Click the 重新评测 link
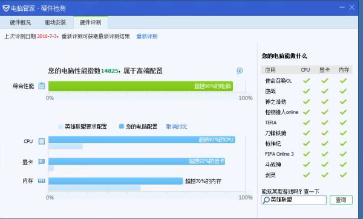 (147, 36)
